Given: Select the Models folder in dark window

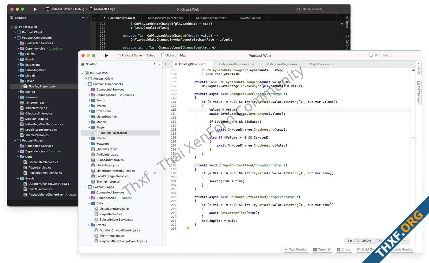Looking at the screenshot, I should (x=30, y=75).
